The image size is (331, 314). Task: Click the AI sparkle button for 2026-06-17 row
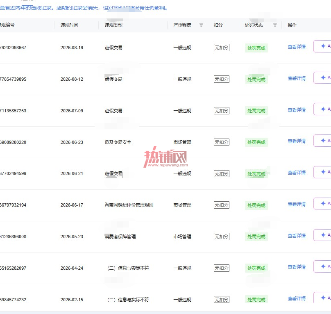point(322,203)
